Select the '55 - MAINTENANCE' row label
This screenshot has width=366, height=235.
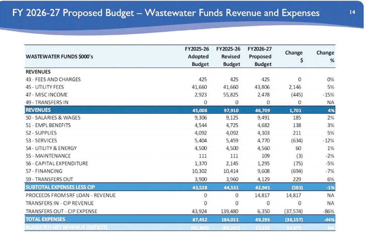[x=48, y=156]
